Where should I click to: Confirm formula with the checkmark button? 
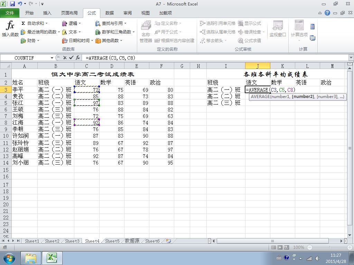pos(71,58)
